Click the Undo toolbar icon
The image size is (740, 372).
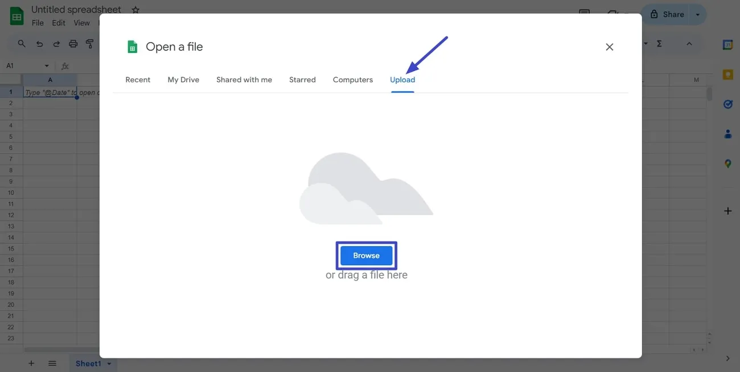39,44
